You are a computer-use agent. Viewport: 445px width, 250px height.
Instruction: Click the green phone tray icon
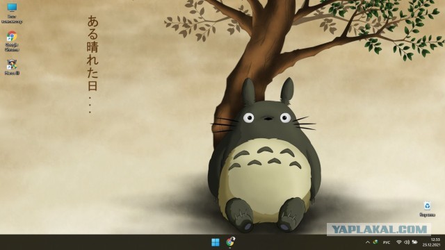pyautogui.click(x=375, y=242)
